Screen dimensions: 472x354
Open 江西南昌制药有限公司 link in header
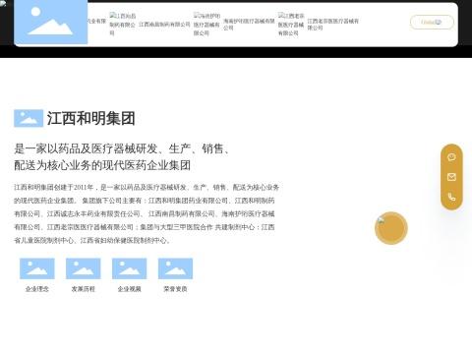coord(164,25)
